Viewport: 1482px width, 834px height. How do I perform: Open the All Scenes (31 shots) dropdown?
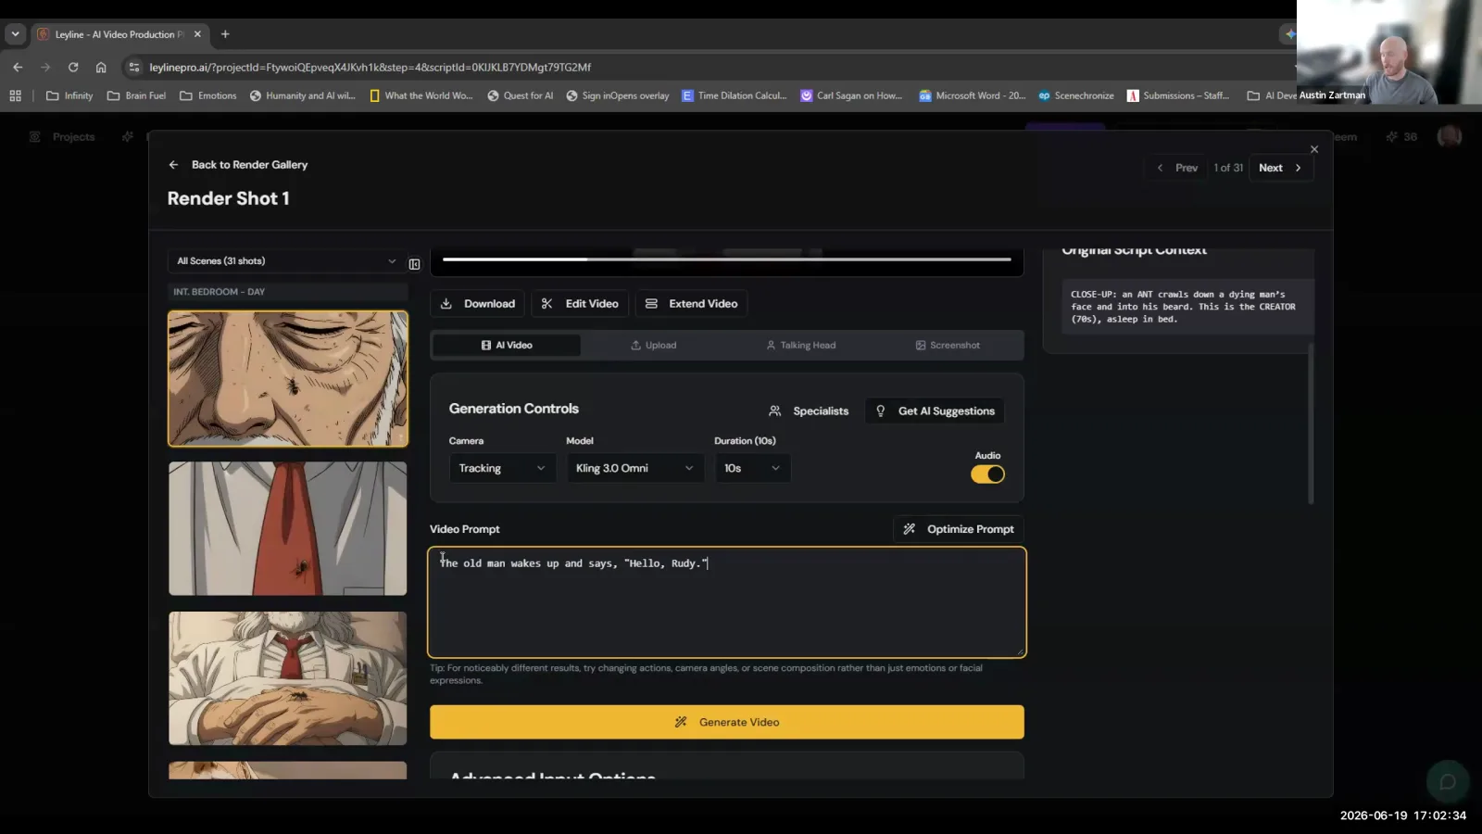tap(286, 261)
